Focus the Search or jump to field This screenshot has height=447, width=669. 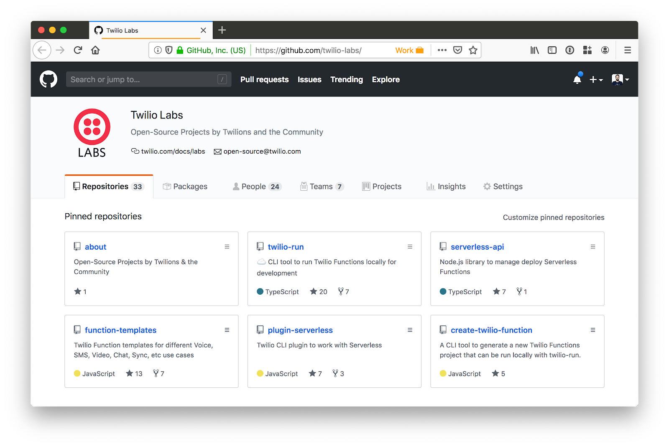coord(148,79)
